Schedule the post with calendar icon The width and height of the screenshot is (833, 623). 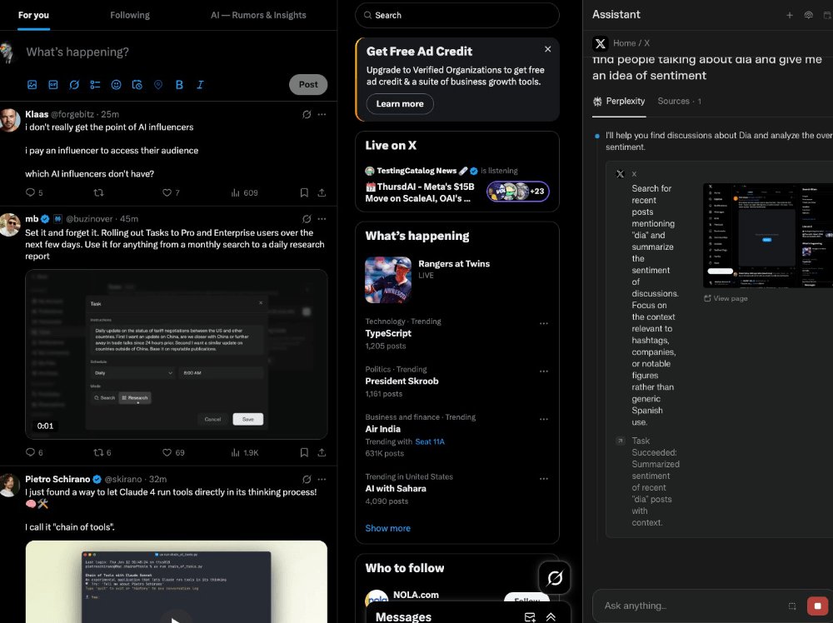(x=137, y=84)
